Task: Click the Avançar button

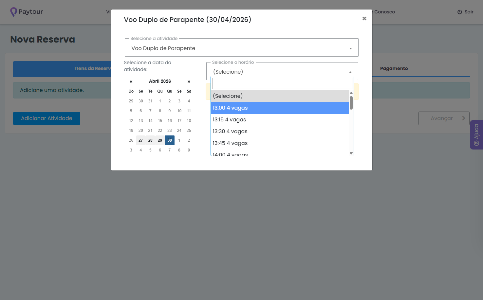Action: pos(444,118)
